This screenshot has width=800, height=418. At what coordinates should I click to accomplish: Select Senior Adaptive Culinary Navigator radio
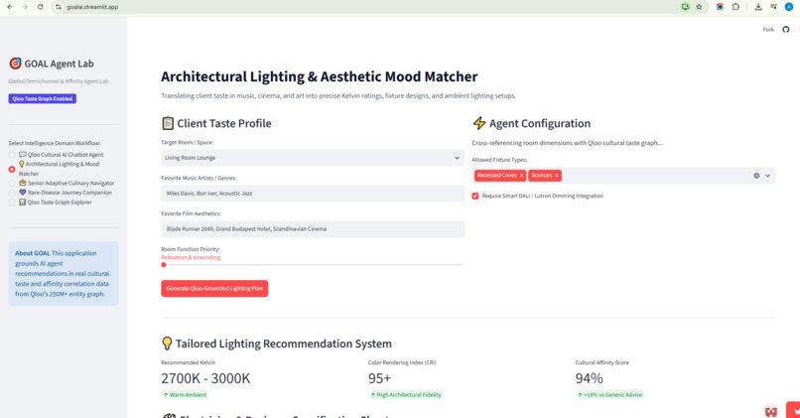[x=12, y=184]
